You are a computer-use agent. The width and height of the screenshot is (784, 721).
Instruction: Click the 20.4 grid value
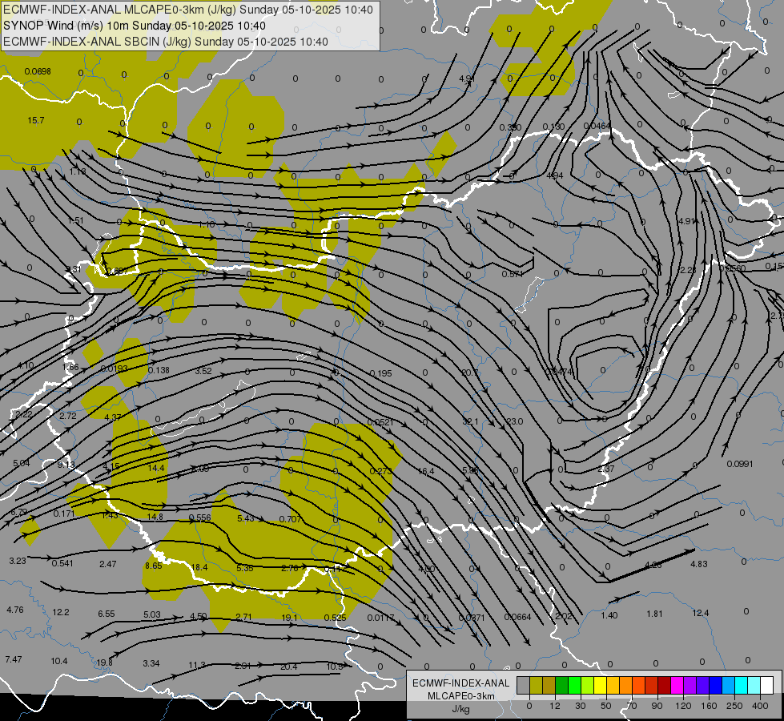coord(288,667)
